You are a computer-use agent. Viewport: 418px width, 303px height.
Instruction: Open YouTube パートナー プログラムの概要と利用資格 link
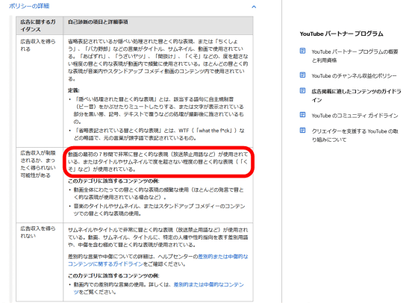355,56
